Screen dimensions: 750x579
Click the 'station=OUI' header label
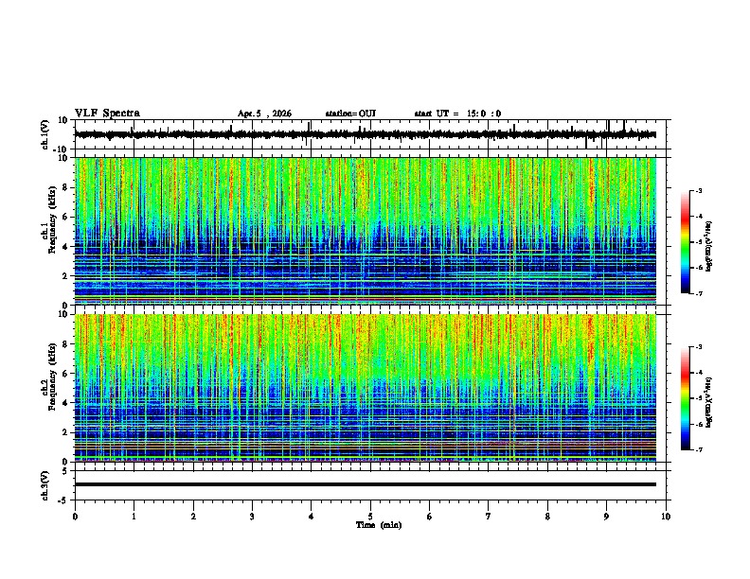pos(350,114)
